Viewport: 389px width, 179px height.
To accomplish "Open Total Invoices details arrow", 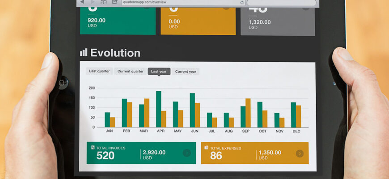I will [186, 153].
